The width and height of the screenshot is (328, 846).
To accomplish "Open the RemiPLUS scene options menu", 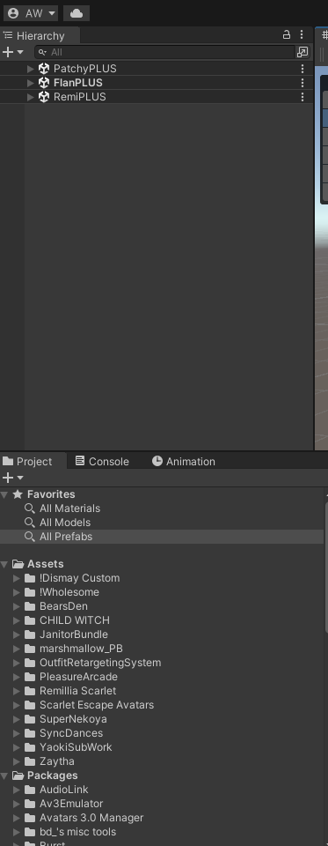I will [302, 97].
